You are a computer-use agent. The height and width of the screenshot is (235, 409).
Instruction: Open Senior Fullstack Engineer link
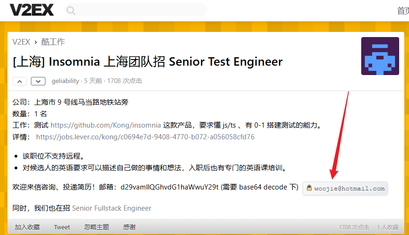tap(112, 208)
